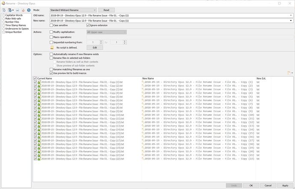Select the Underscores to Spaces preset
Viewport: 295px width, 189px height.
click(x=17, y=29)
